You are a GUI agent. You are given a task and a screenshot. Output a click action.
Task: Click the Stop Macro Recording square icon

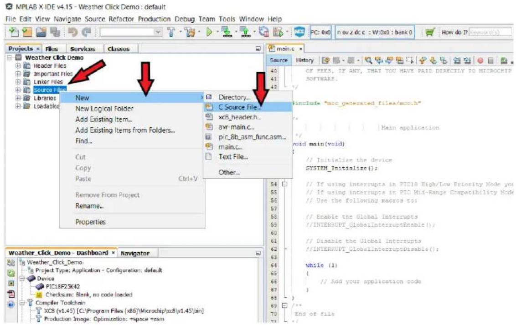pyautogui.click(x=490, y=60)
